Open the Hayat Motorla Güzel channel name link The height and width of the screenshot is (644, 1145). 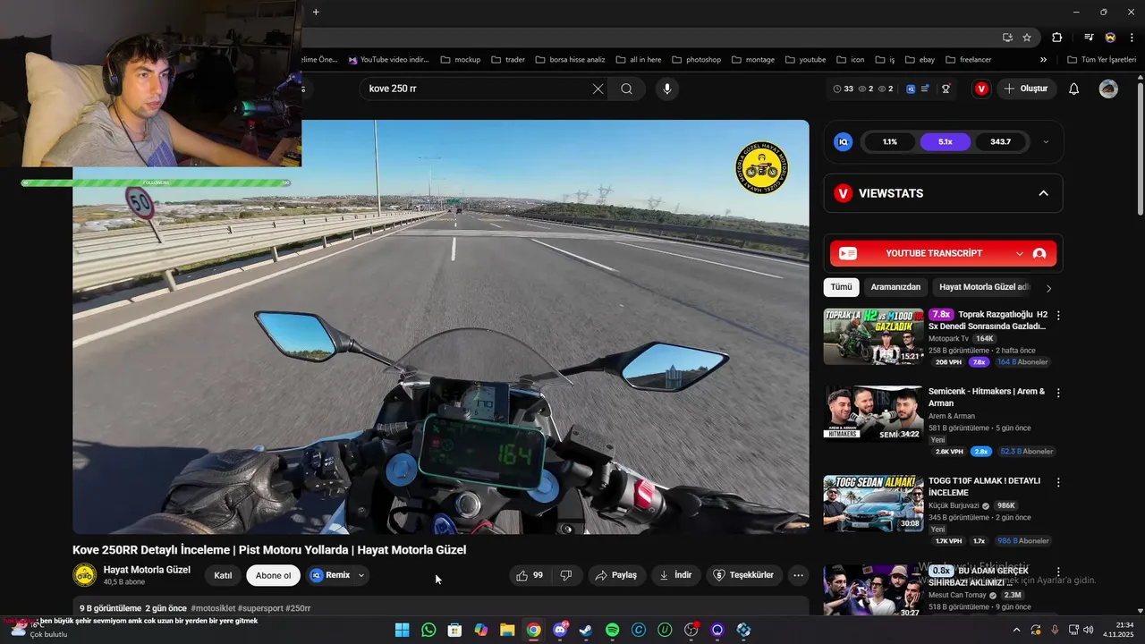coord(147,570)
